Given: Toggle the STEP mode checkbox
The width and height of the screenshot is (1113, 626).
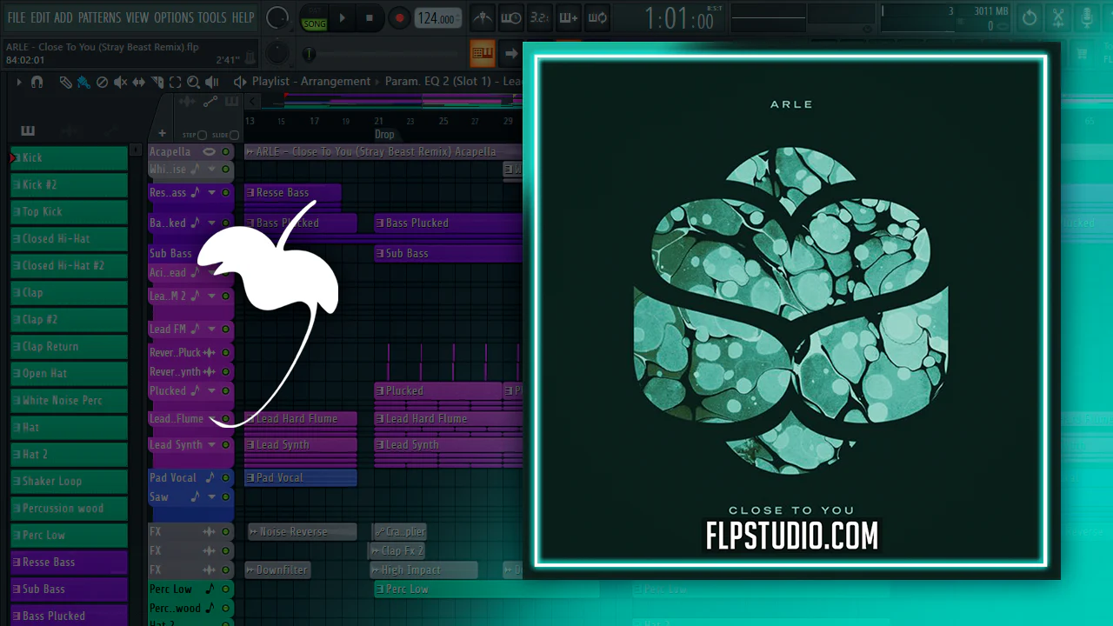Looking at the screenshot, I should click(x=202, y=135).
